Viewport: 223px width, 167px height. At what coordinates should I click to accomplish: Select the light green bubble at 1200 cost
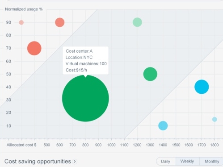[x=137, y=22]
